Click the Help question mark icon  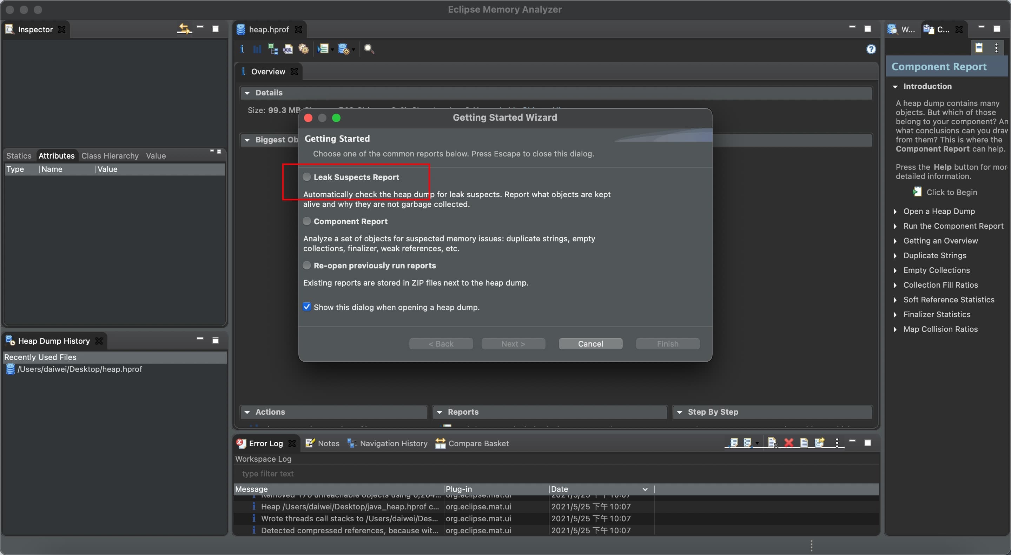tap(871, 49)
